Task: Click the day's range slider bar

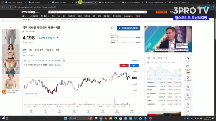Action: pos(126,37)
